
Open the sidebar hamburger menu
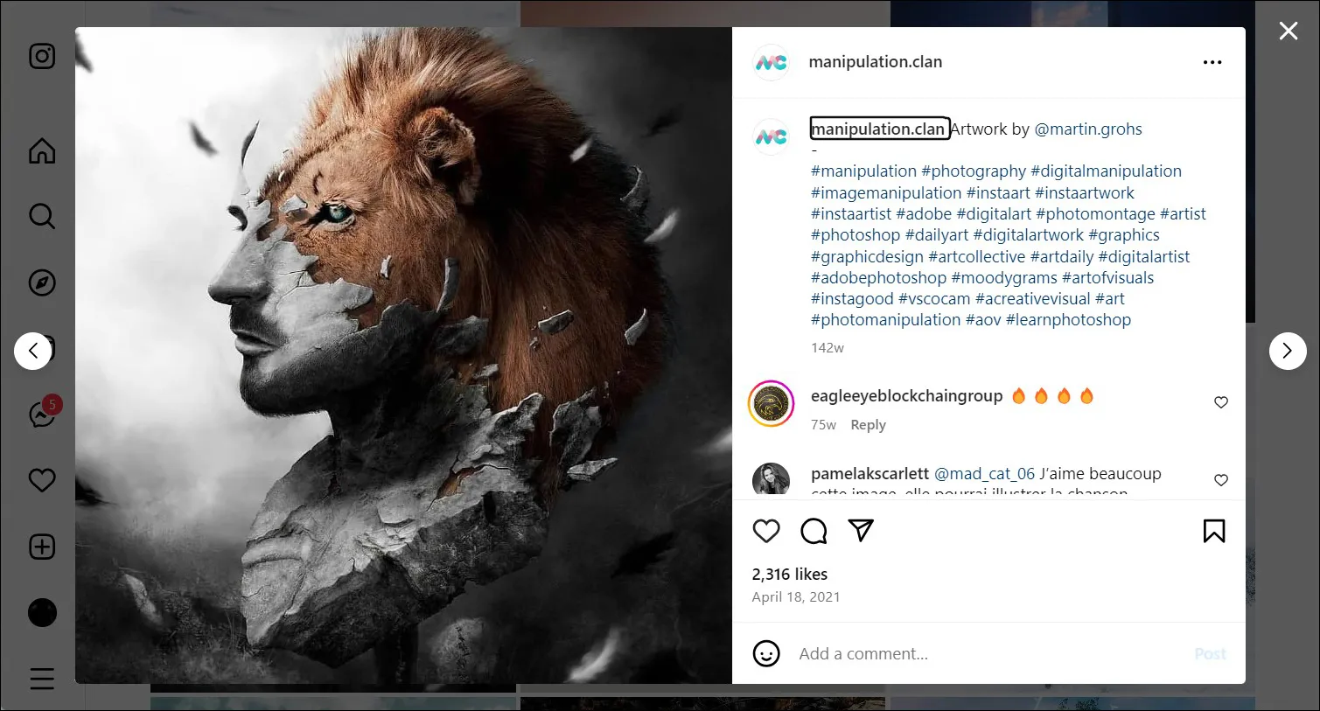coord(41,679)
